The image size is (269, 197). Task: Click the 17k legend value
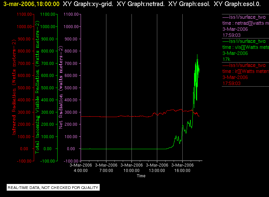[x=226, y=59]
